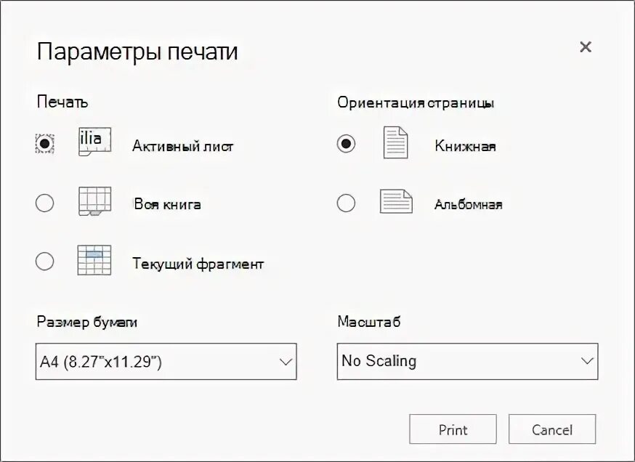Click the Current selection (Текущий фрагмент) table icon
The width and height of the screenshot is (635, 462).
[x=94, y=260]
